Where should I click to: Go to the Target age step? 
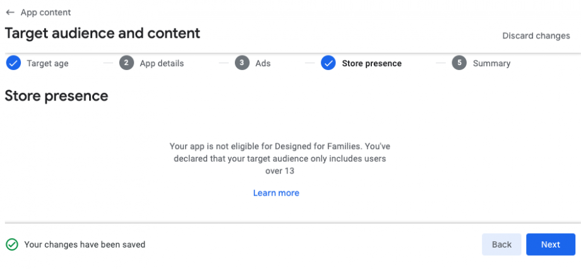(x=47, y=63)
